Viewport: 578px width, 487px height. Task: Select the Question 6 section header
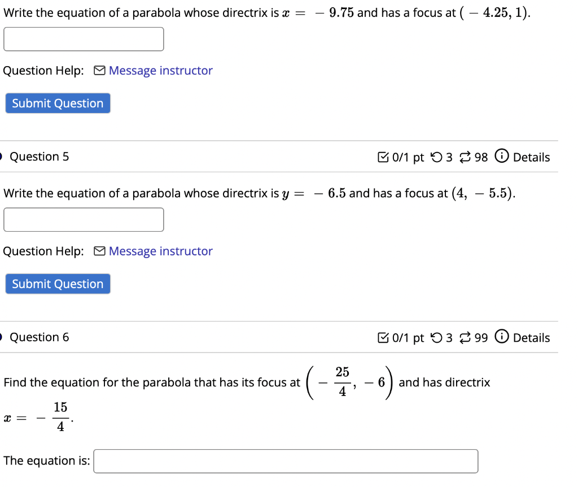39,337
